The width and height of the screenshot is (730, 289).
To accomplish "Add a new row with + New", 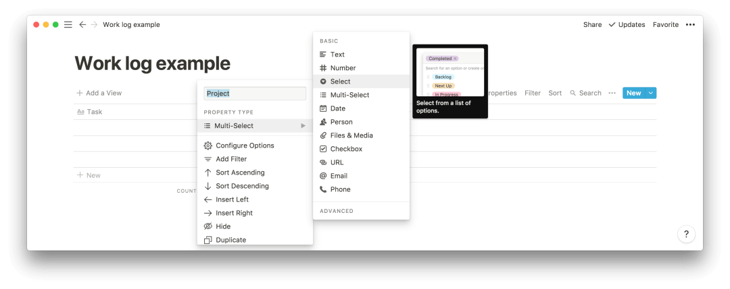I will pyautogui.click(x=89, y=175).
